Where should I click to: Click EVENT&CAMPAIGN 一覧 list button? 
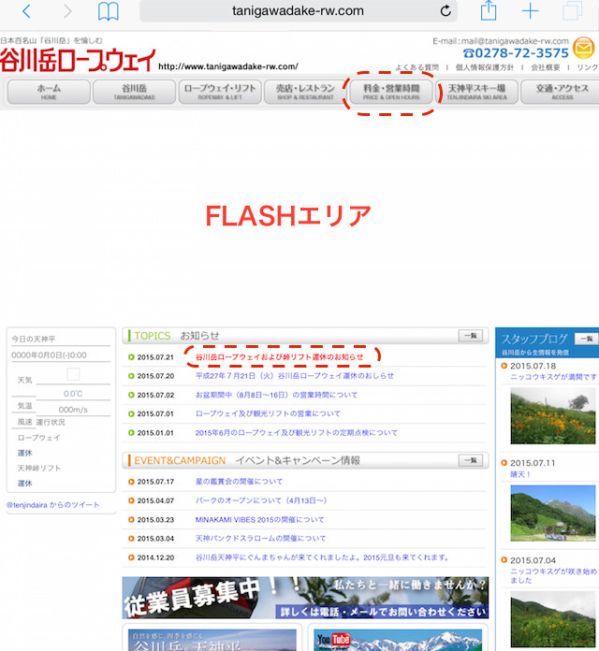(472, 460)
